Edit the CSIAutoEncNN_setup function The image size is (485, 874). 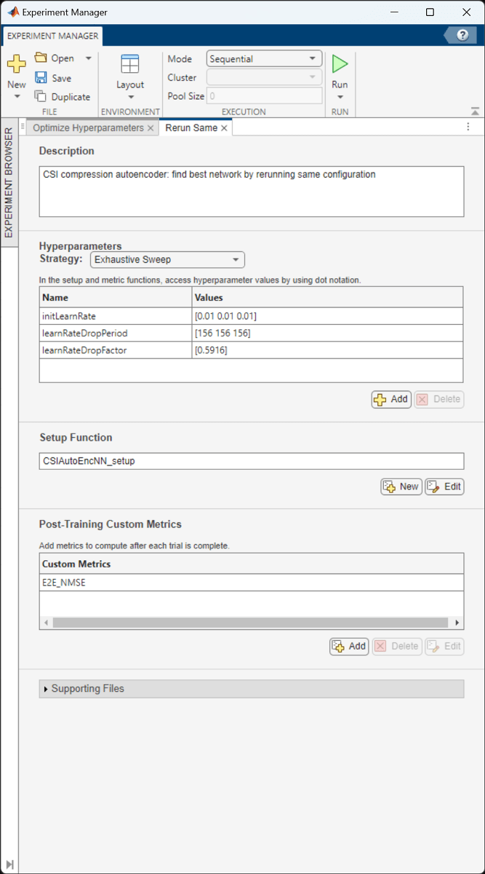(x=444, y=487)
